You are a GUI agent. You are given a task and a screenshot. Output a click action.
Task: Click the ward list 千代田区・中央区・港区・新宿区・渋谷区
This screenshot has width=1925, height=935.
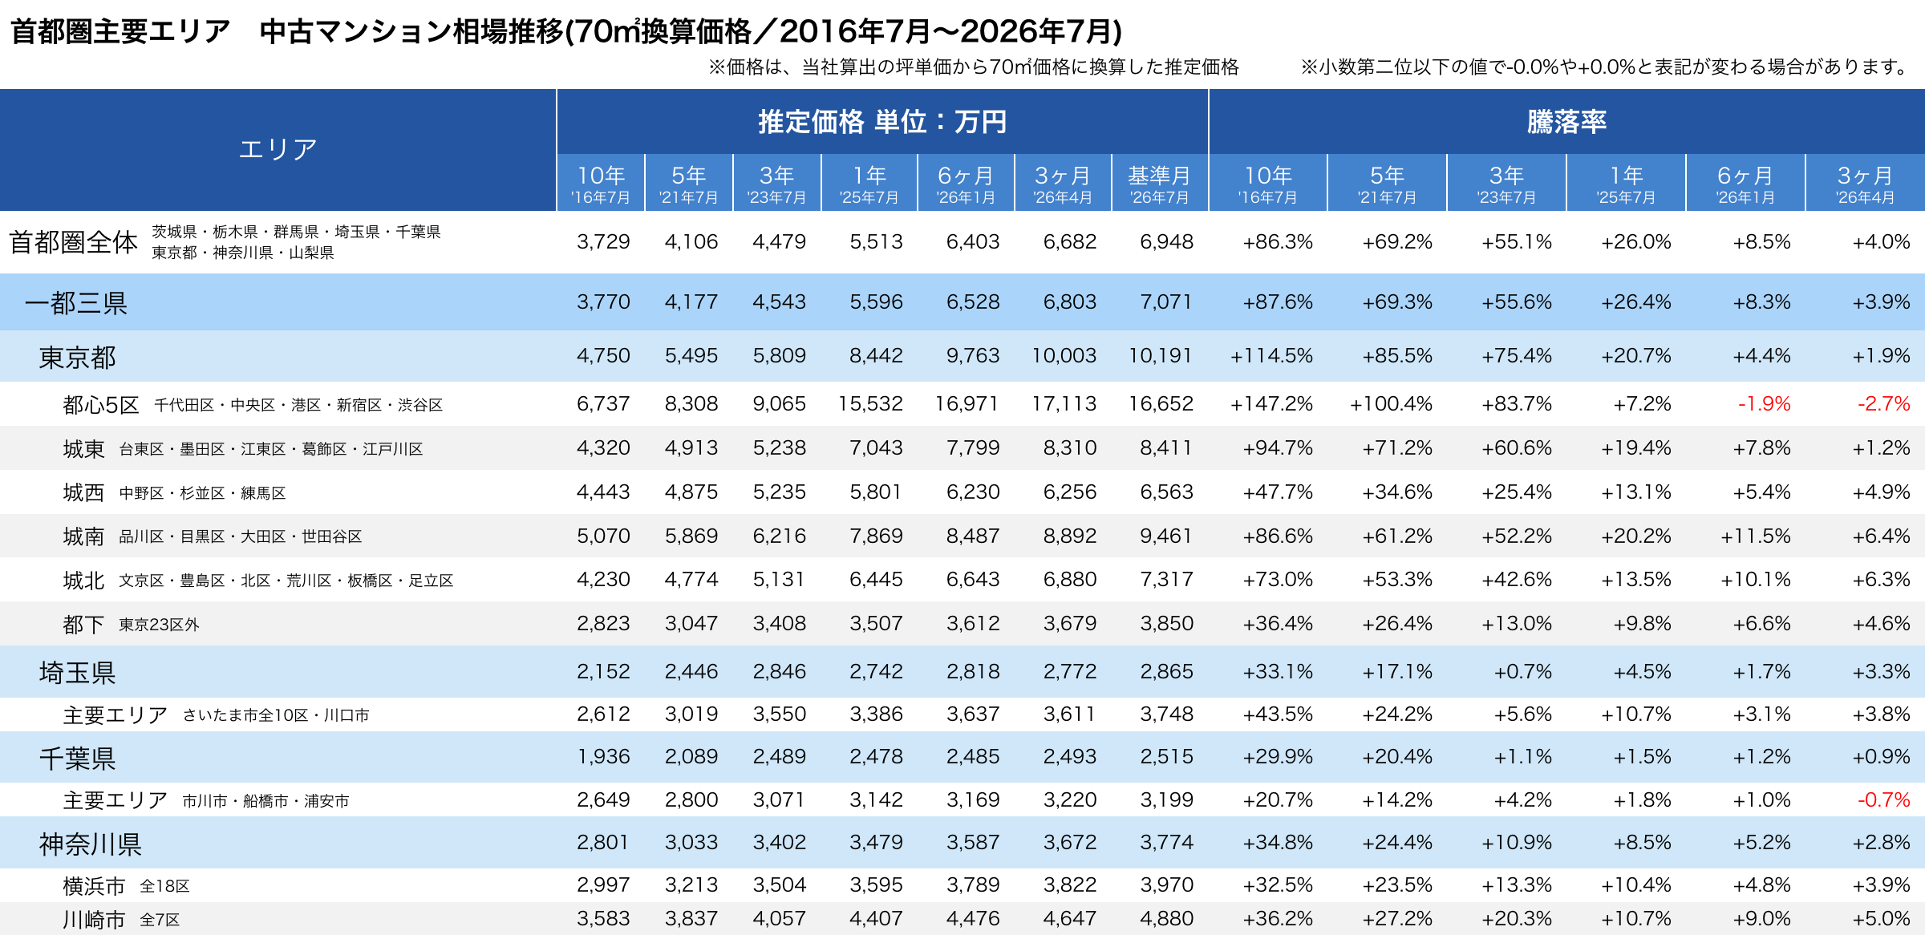(x=298, y=405)
